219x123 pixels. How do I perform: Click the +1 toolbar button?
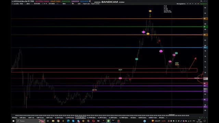tap(190, 4)
